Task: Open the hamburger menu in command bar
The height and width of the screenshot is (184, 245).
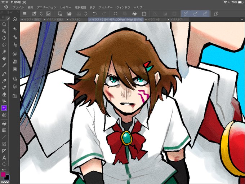Action: coord(25,14)
